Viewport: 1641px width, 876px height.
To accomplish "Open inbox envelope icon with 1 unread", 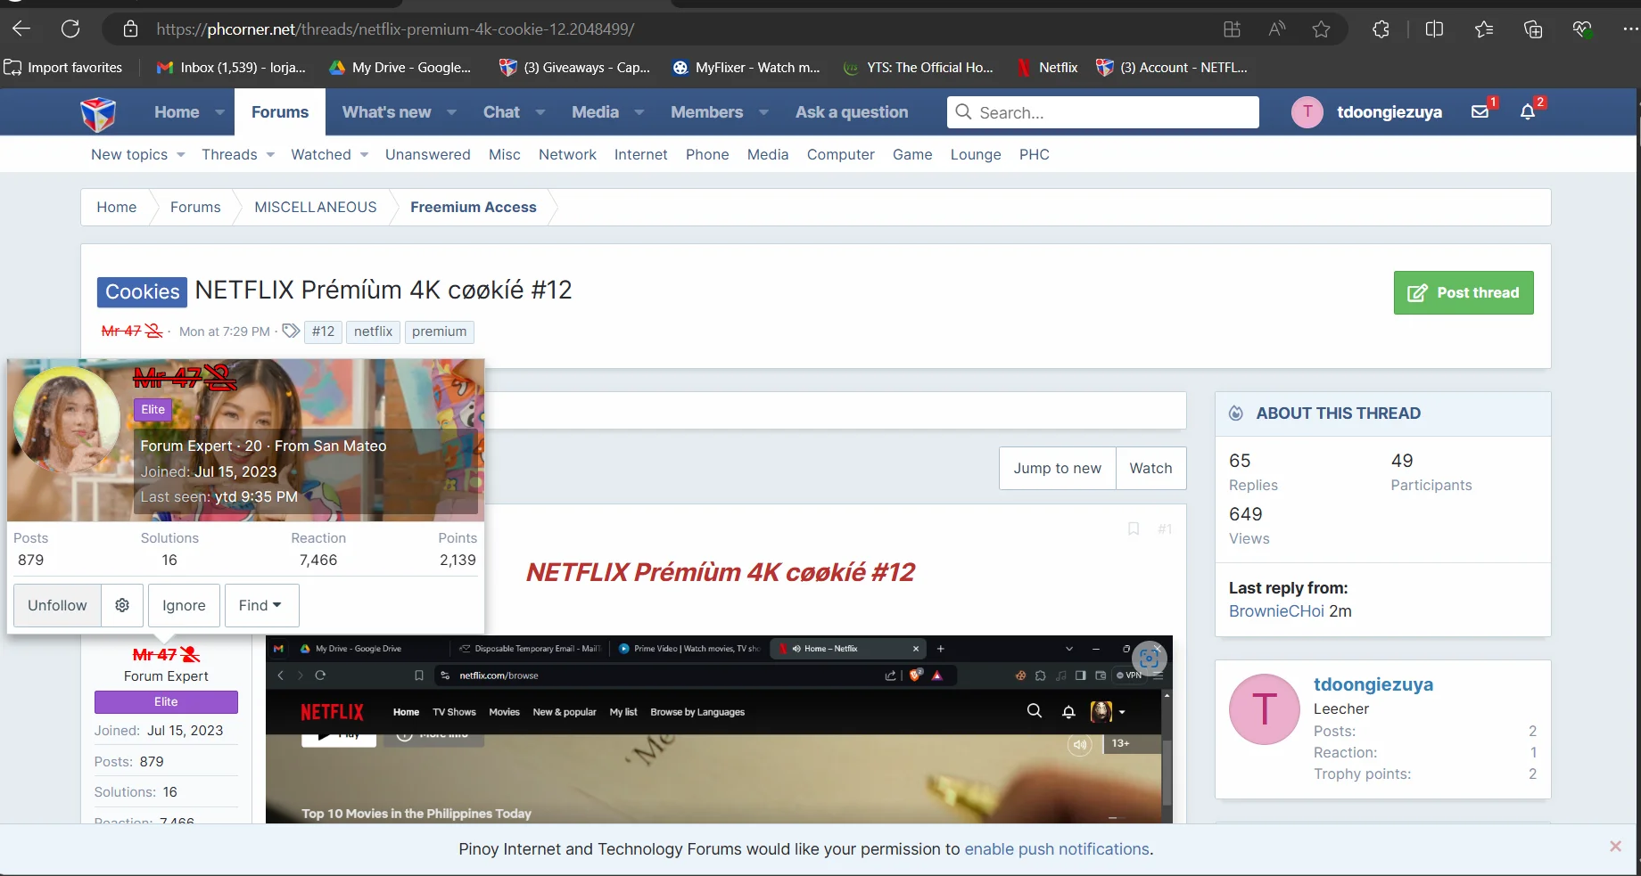I will click(1480, 112).
